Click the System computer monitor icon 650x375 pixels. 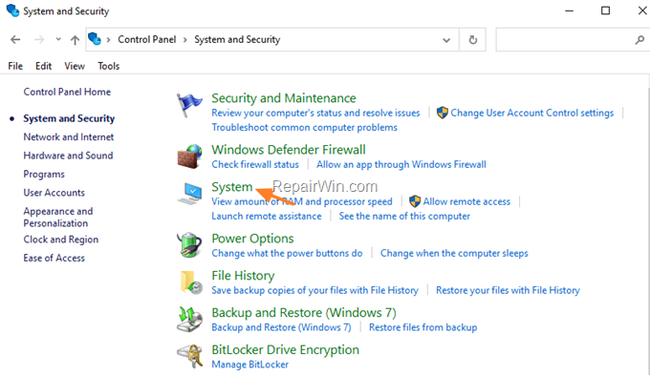(x=190, y=194)
